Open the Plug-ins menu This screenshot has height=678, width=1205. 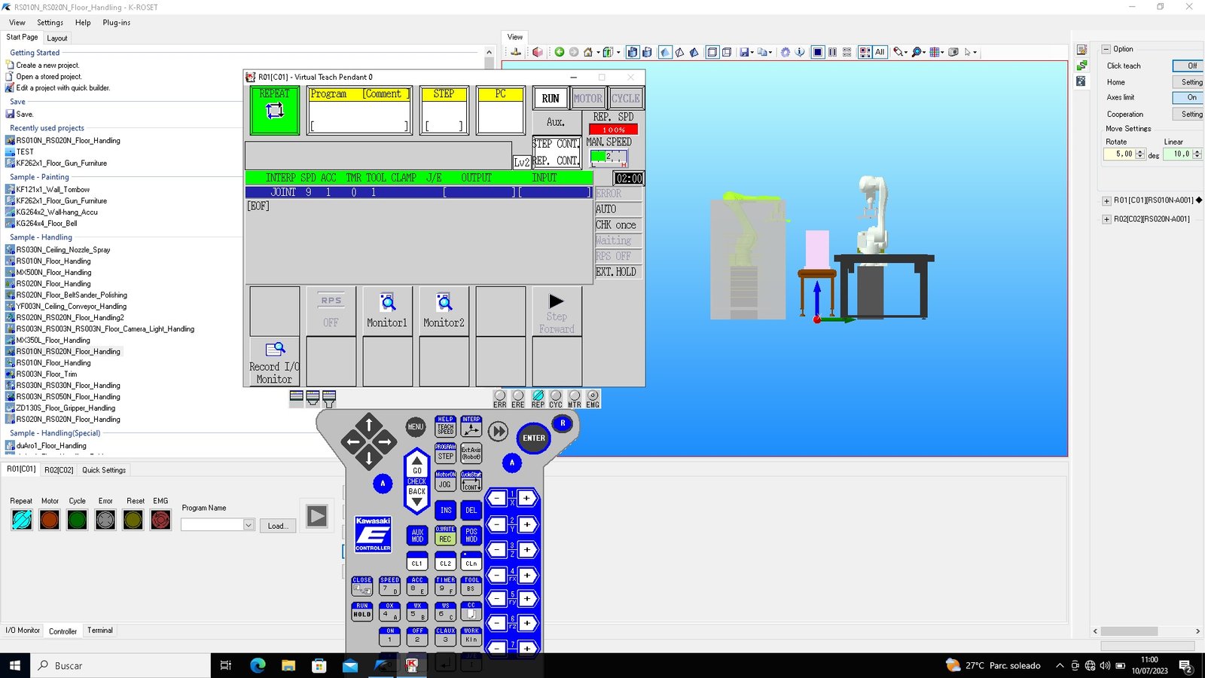[116, 23]
